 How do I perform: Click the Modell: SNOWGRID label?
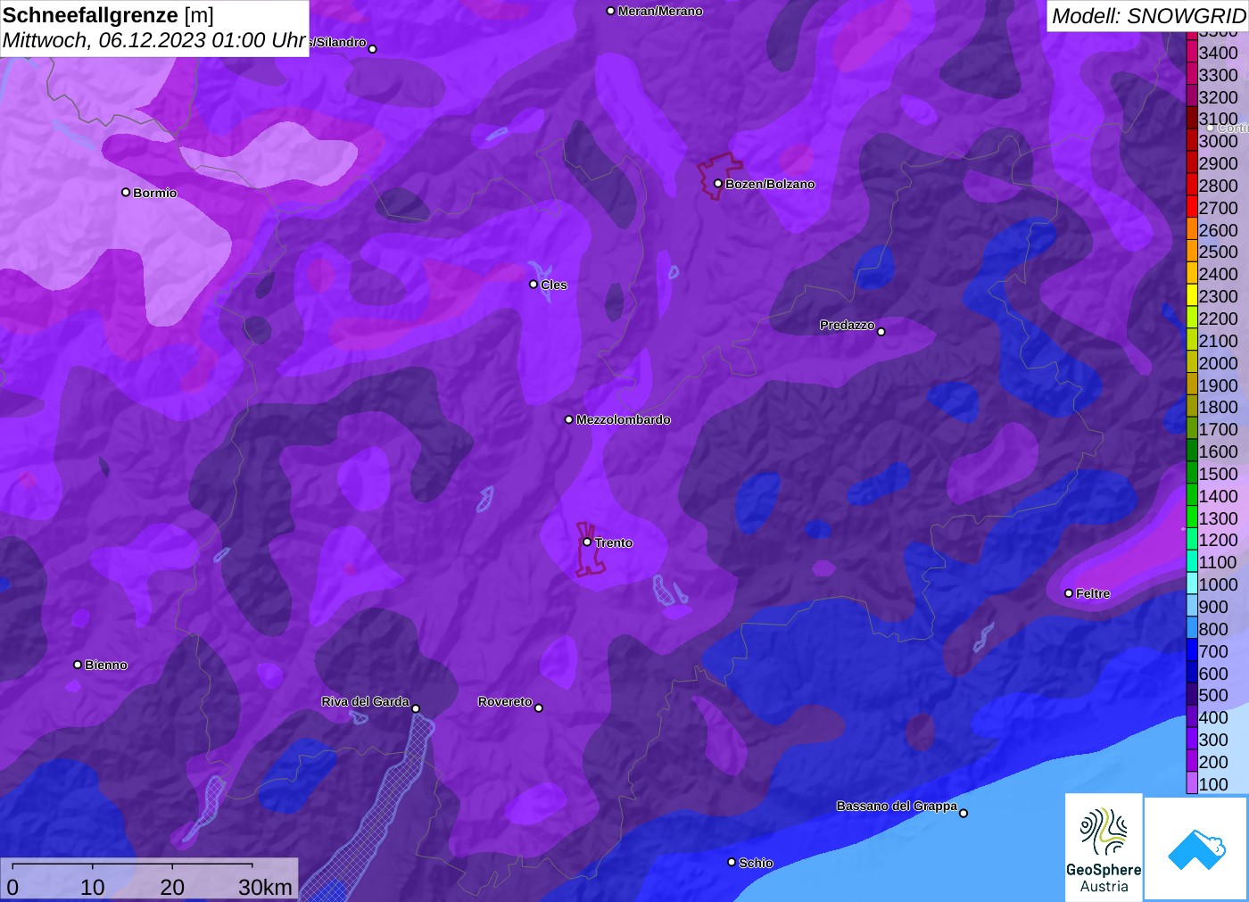(1148, 16)
